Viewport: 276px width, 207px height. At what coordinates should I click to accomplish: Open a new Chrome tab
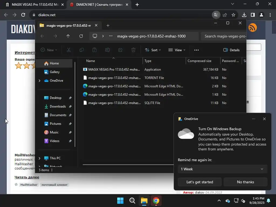pos(137,5)
